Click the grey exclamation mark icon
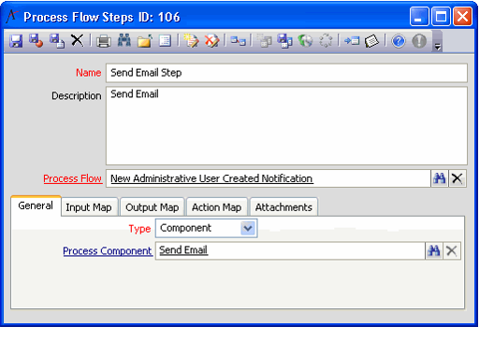Screen dimensions: 494x341 419,41
